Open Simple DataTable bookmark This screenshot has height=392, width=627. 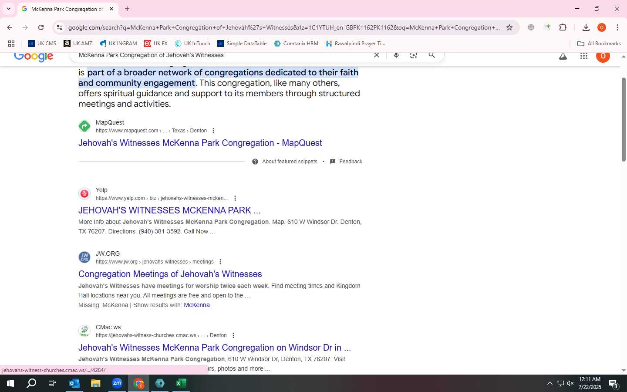(242, 44)
